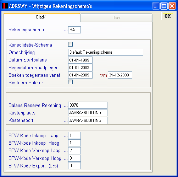Switch to the User tab
Screen dimensions: 178x177
pos(116,18)
